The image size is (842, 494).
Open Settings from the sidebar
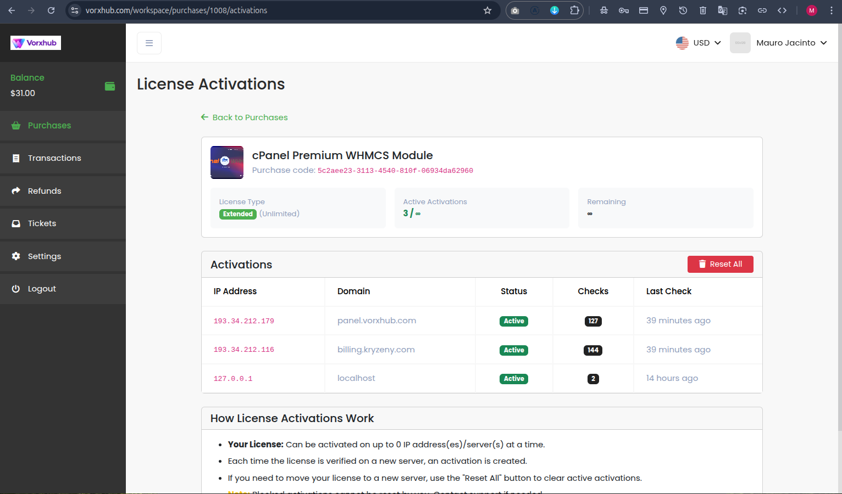coord(45,256)
